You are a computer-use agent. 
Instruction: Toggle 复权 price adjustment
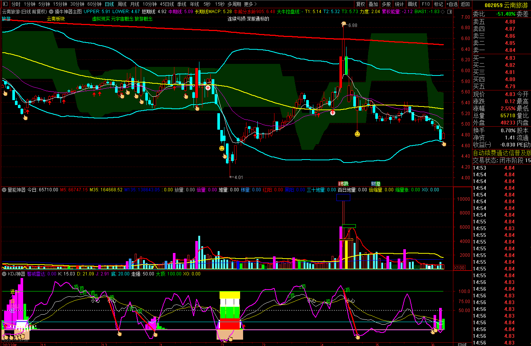pyautogui.click(x=360, y=4)
